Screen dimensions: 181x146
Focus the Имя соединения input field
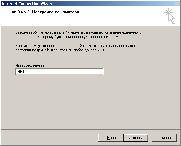point(59,72)
